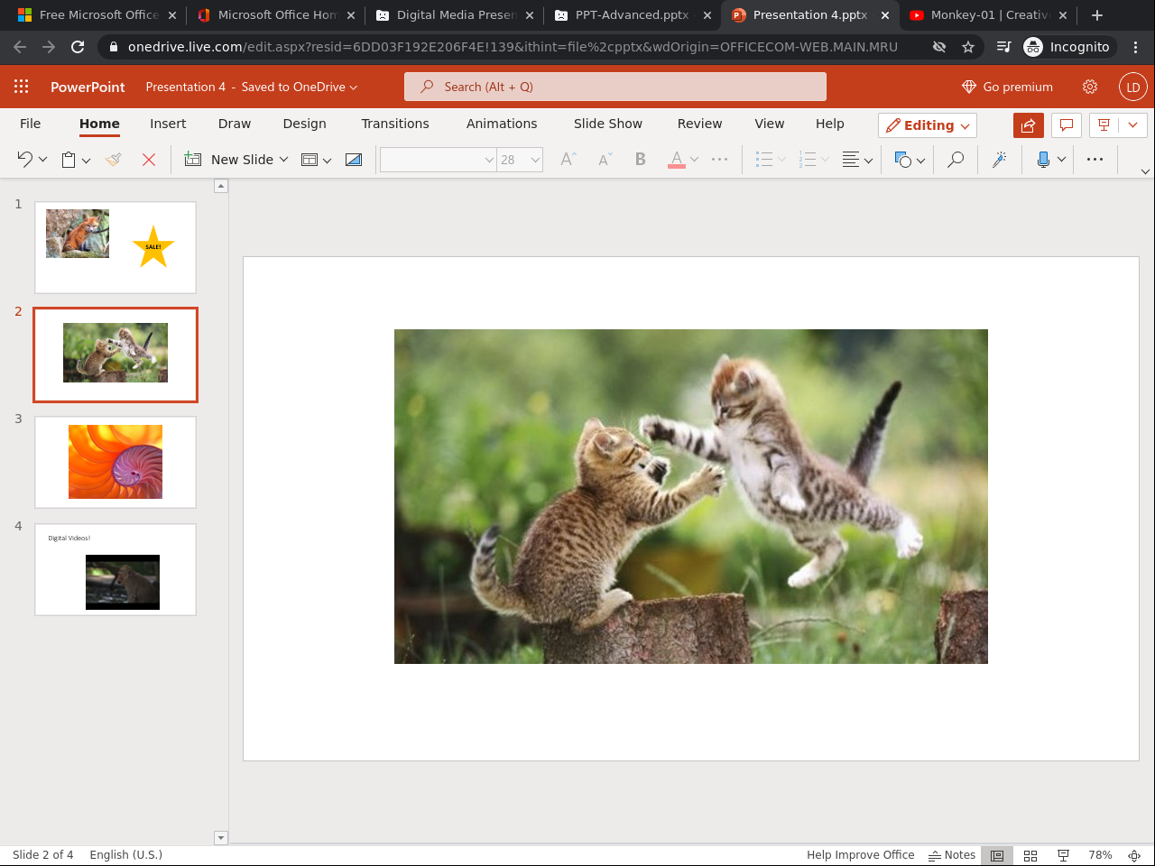Open the Insert ribbon tab

[168, 124]
